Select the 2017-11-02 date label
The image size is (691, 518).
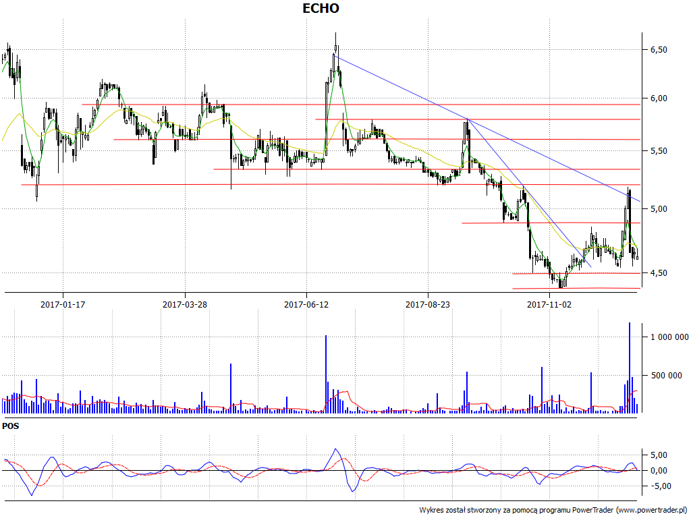549,304
